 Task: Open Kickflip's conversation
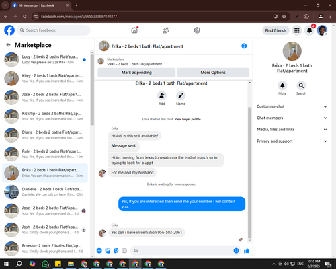(45, 116)
